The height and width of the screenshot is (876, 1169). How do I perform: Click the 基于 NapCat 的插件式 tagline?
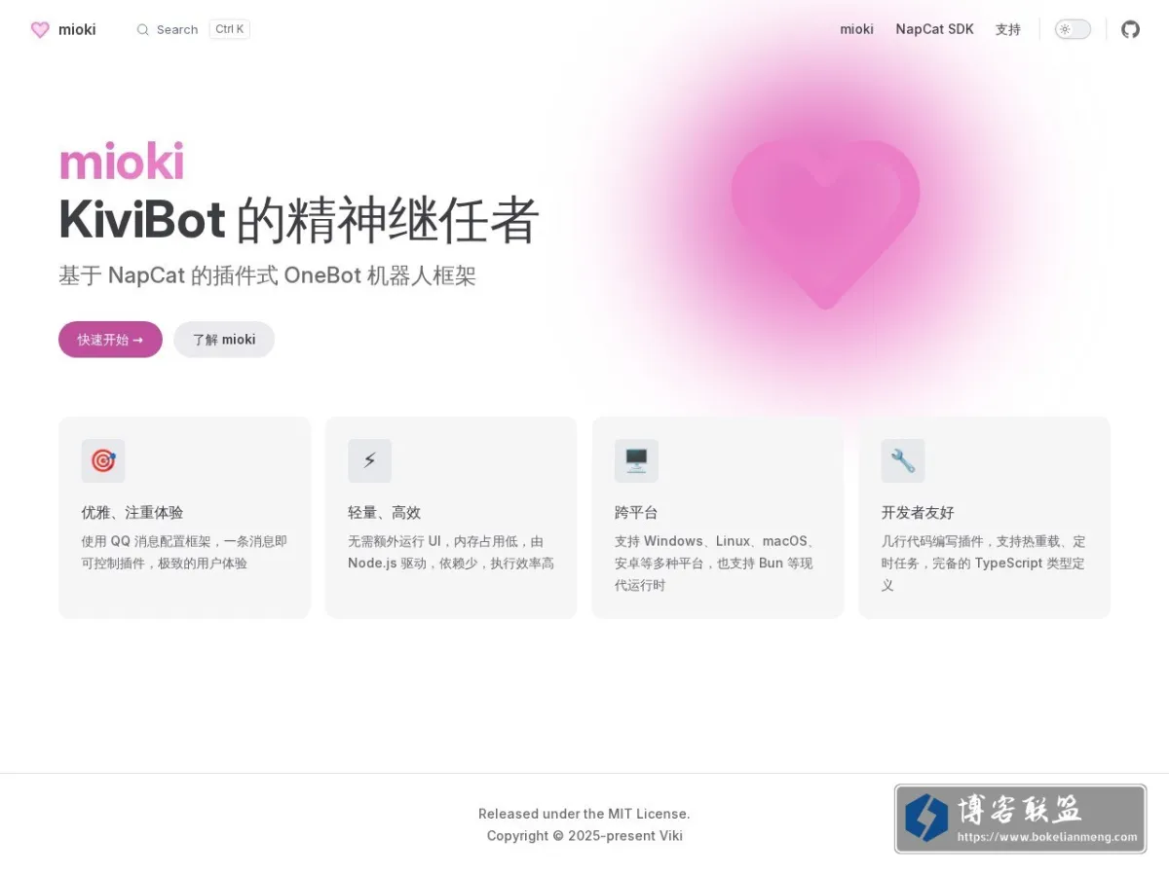267,275
